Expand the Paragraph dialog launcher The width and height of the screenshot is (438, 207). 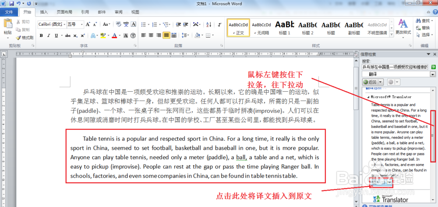tap(222, 45)
